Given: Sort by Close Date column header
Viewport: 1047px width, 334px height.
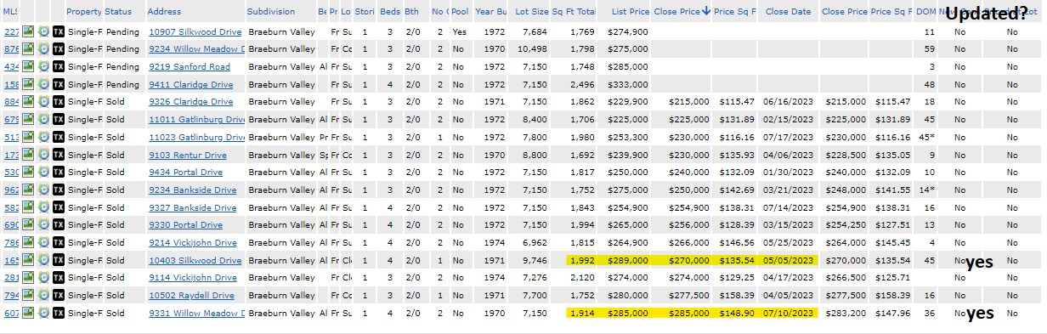Looking at the screenshot, I should pos(788,12).
